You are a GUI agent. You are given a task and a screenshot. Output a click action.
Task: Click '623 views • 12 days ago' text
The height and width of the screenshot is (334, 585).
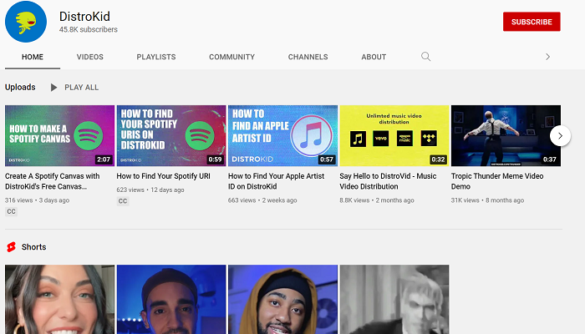pos(150,190)
